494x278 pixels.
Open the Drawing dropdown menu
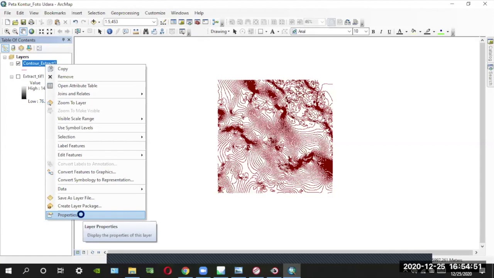tap(220, 31)
